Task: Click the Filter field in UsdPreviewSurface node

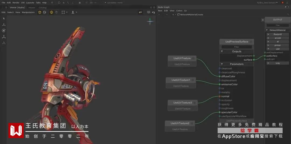Action: tap(237, 47)
